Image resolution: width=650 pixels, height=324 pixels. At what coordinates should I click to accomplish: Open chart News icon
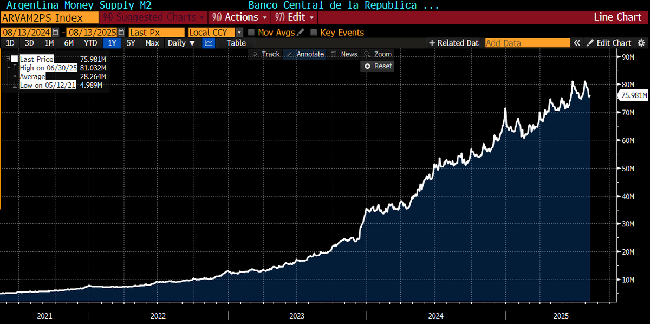coord(344,54)
